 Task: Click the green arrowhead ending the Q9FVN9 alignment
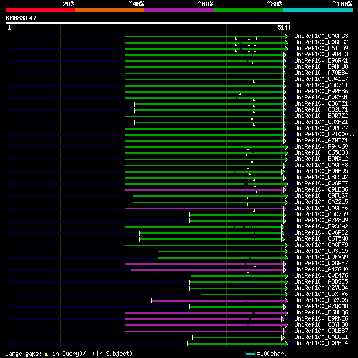[x=286, y=258]
